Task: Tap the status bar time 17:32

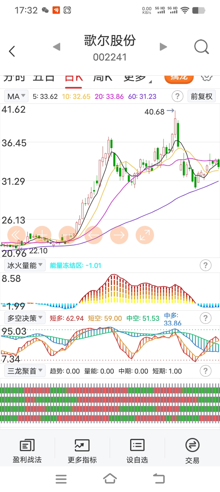Action: click(x=26, y=10)
